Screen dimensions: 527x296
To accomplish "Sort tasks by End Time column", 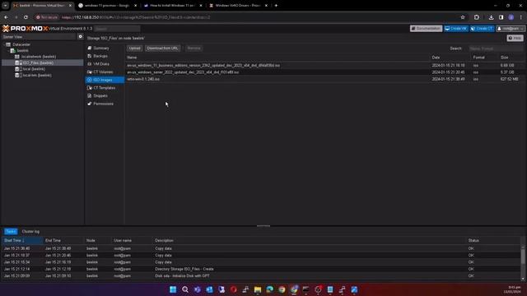I will (63, 240).
